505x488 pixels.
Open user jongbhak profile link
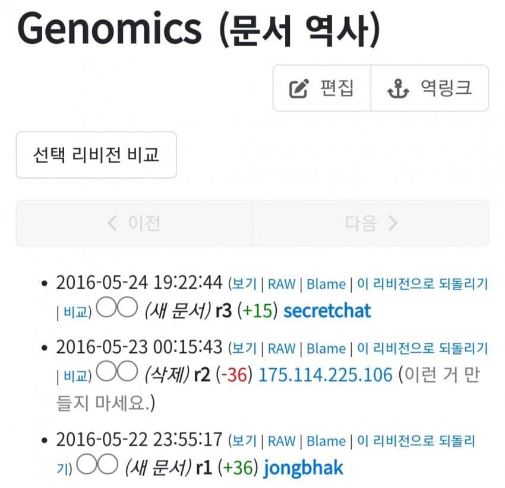304,468
